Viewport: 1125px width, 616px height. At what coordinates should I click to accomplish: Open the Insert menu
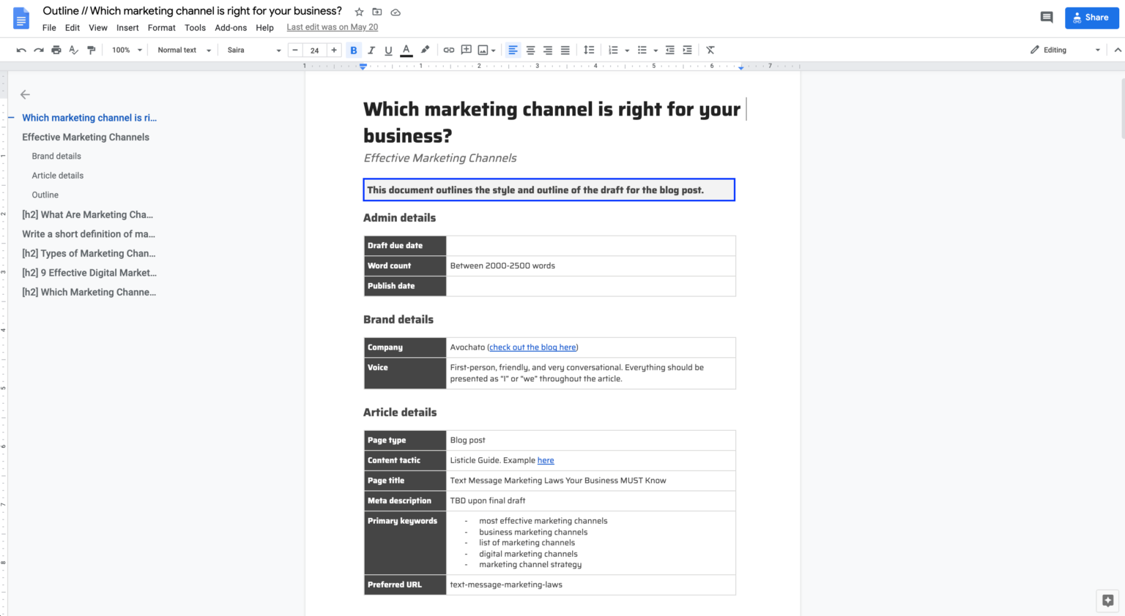127,28
